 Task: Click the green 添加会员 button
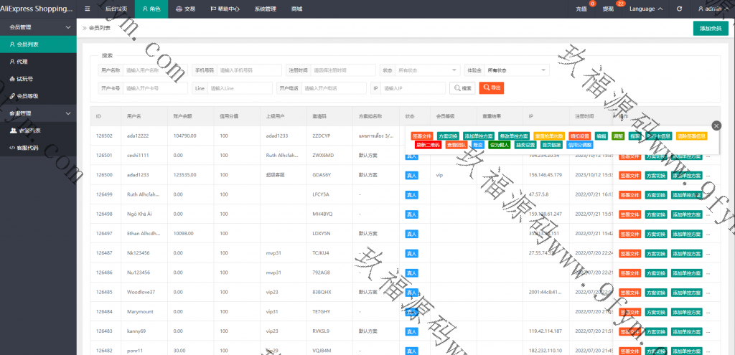(710, 29)
